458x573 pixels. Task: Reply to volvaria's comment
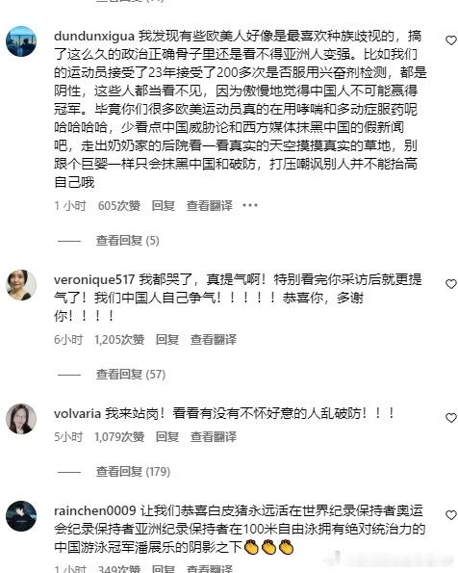coord(167,436)
